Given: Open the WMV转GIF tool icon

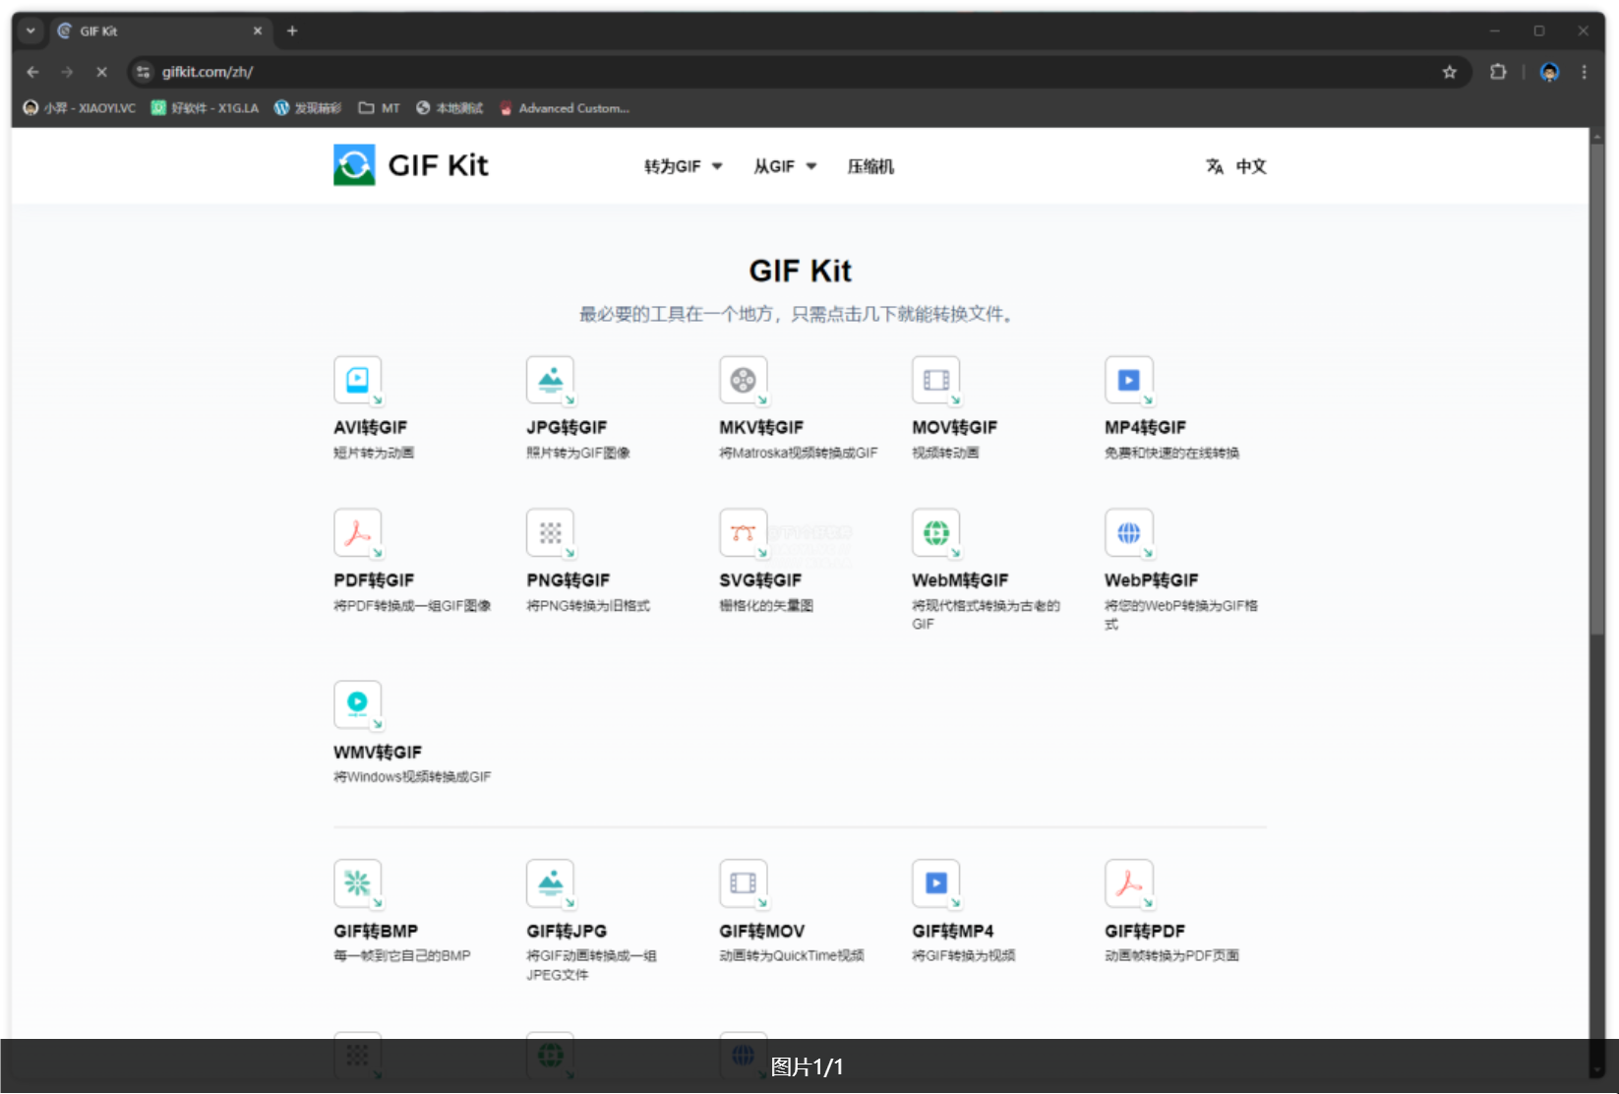Looking at the screenshot, I should pos(357,704).
